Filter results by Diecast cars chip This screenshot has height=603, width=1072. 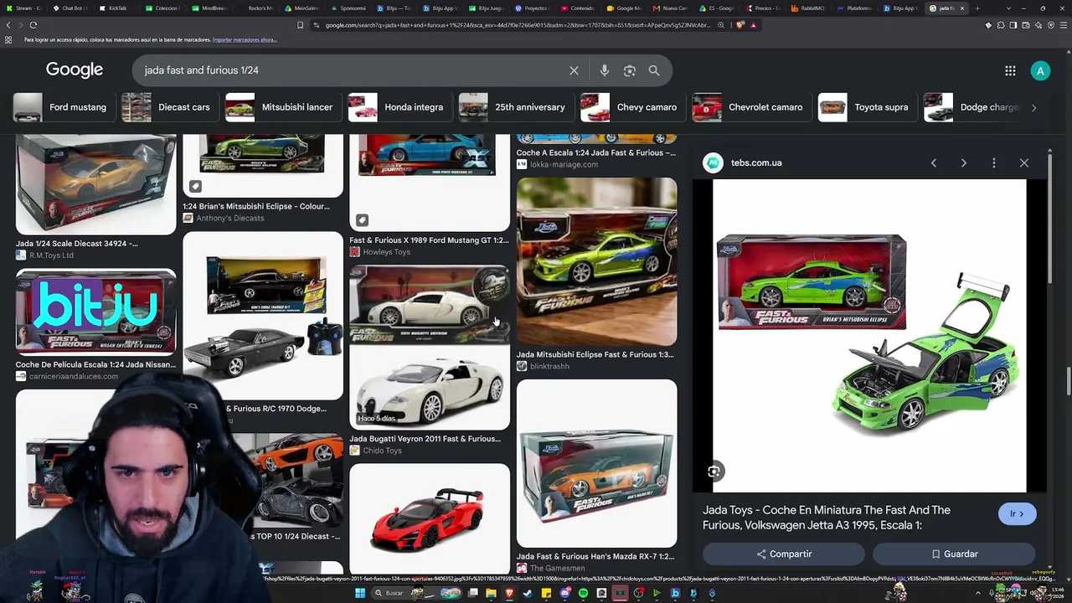pyautogui.click(x=170, y=107)
